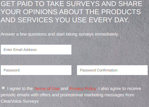Click 'promotional marketing messages' in consent text

coord(92,95)
